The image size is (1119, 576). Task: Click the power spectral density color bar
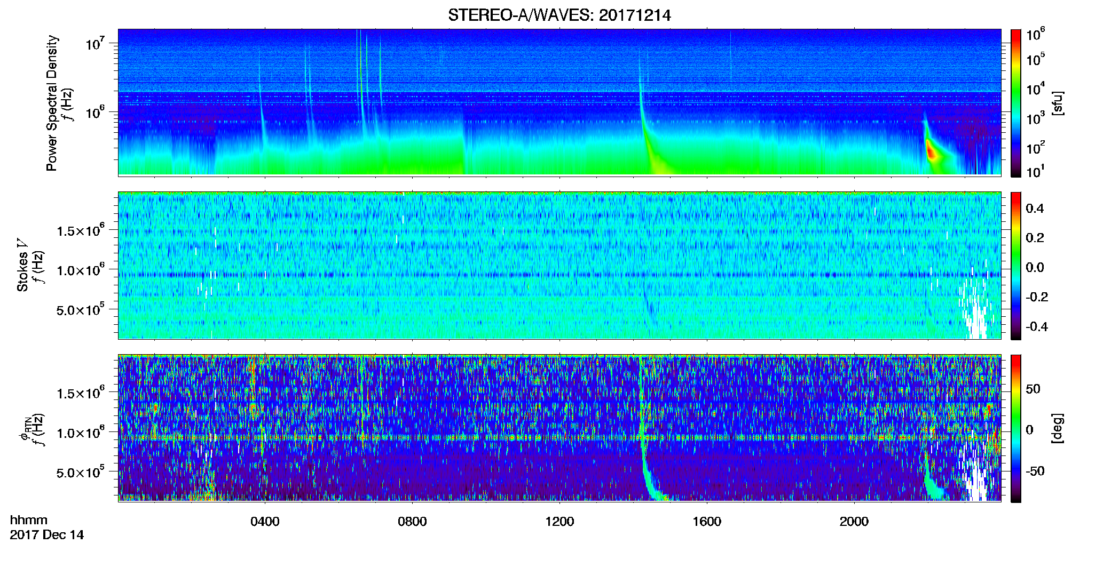(x=1016, y=103)
